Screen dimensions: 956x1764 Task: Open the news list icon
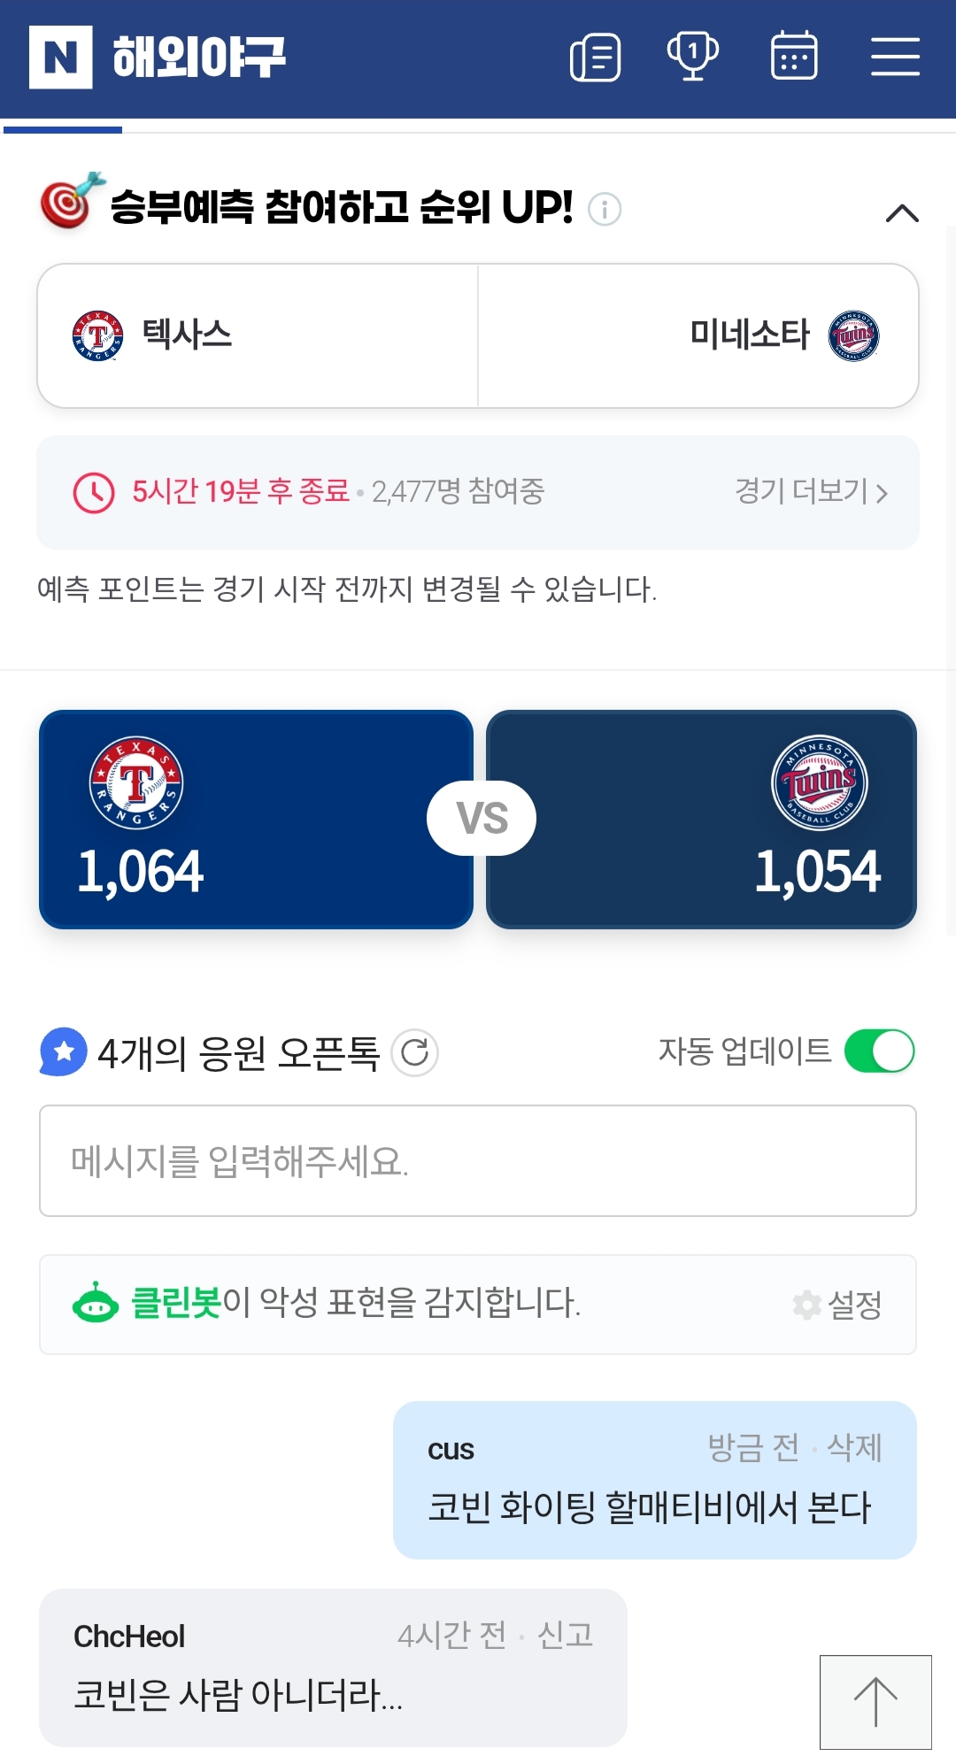[596, 58]
